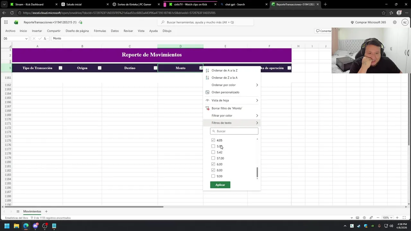This screenshot has height=231, width=411.
Task: Zoom in with the plus icon
Action: tap(397, 218)
